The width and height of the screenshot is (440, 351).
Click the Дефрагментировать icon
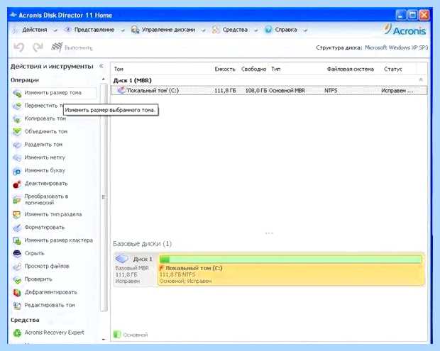coord(17,292)
